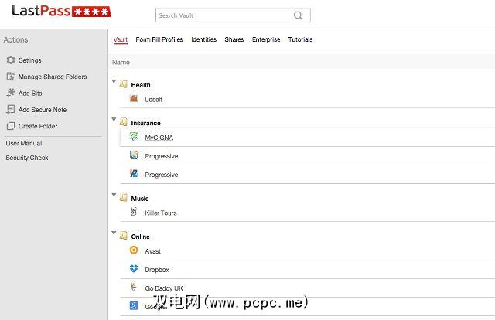Viewport: 495px width, 320px height.
Task: Focus the Search Vault input field
Action: click(224, 15)
